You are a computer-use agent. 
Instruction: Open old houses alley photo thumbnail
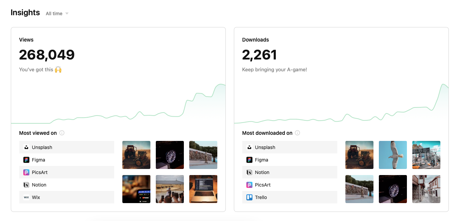tap(426, 189)
